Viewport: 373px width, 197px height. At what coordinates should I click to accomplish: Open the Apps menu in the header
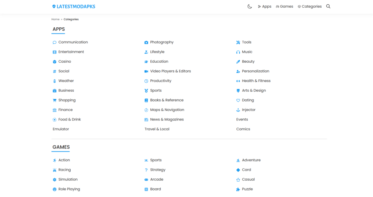[x=264, y=7]
